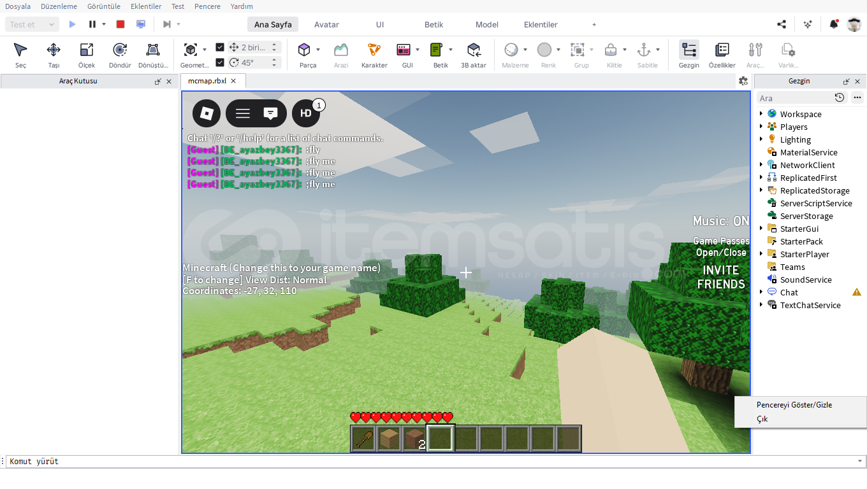Open the Komut yürüt history dropdown
This screenshot has width=867, height=489.
tap(860, 461)
